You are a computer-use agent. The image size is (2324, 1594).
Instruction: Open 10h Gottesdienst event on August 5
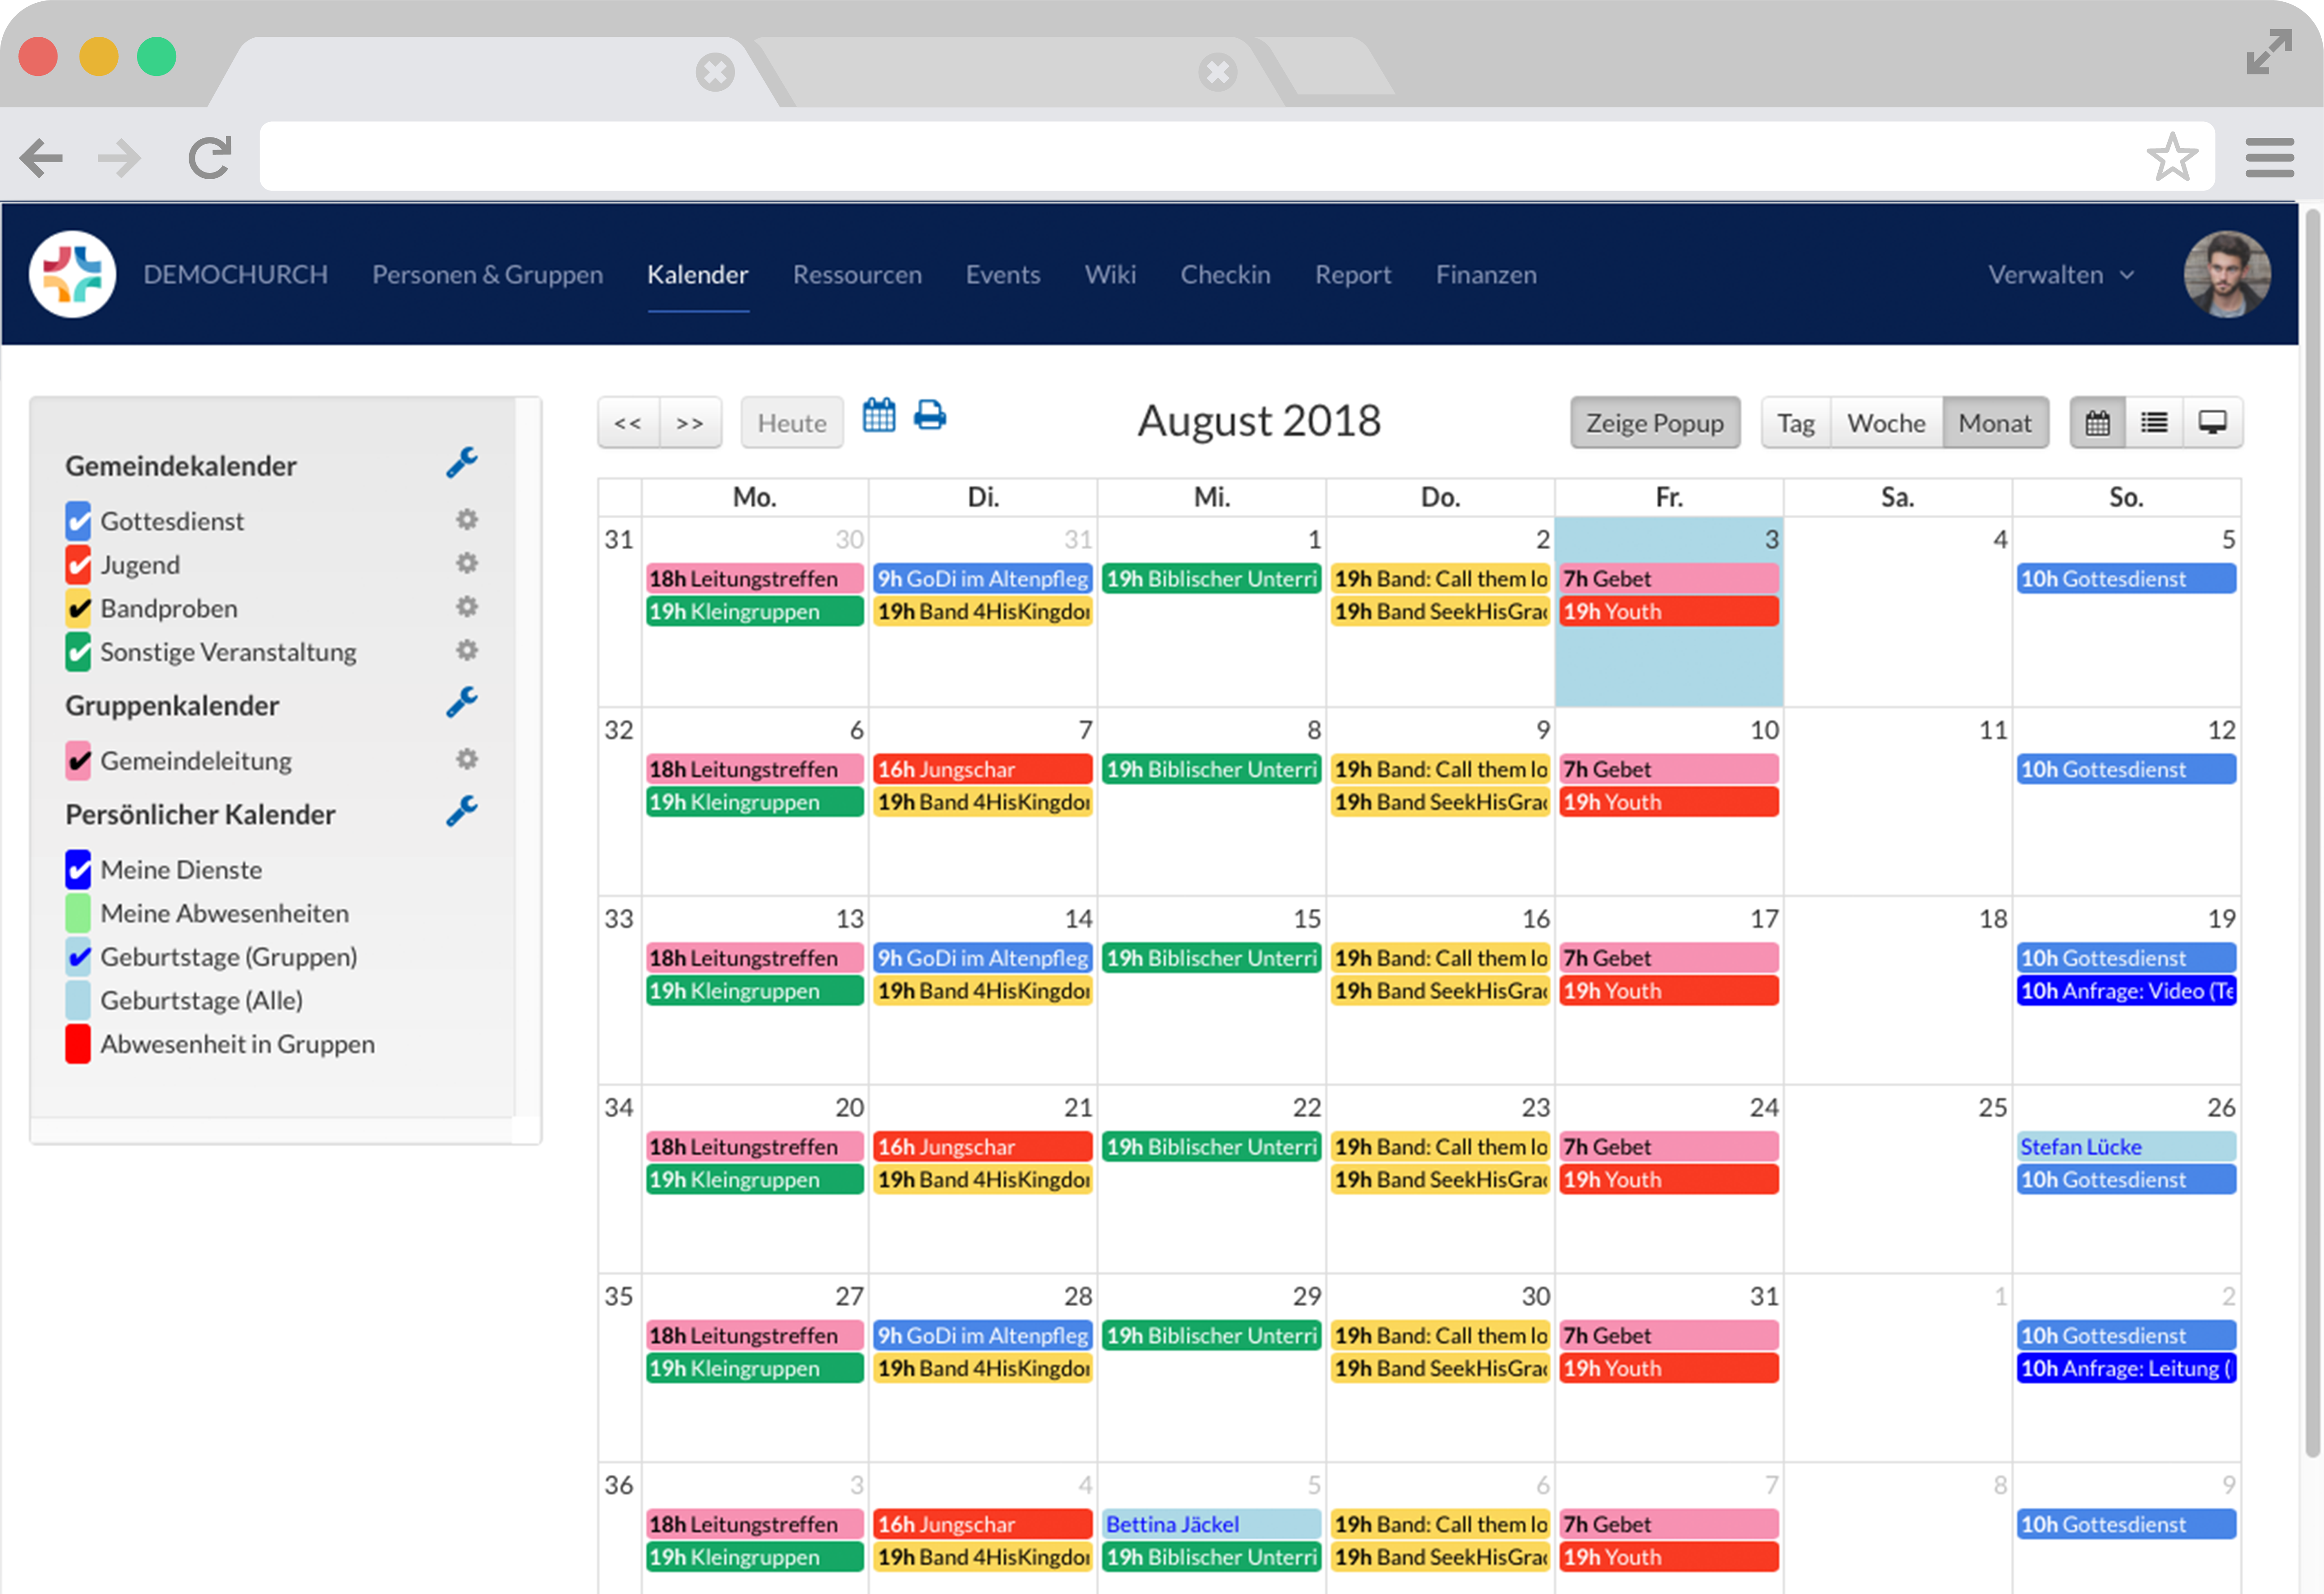[2126, 579]
